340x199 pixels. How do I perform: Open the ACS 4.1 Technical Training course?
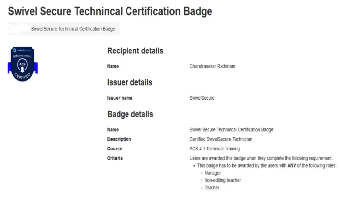(x=214, y=149)
